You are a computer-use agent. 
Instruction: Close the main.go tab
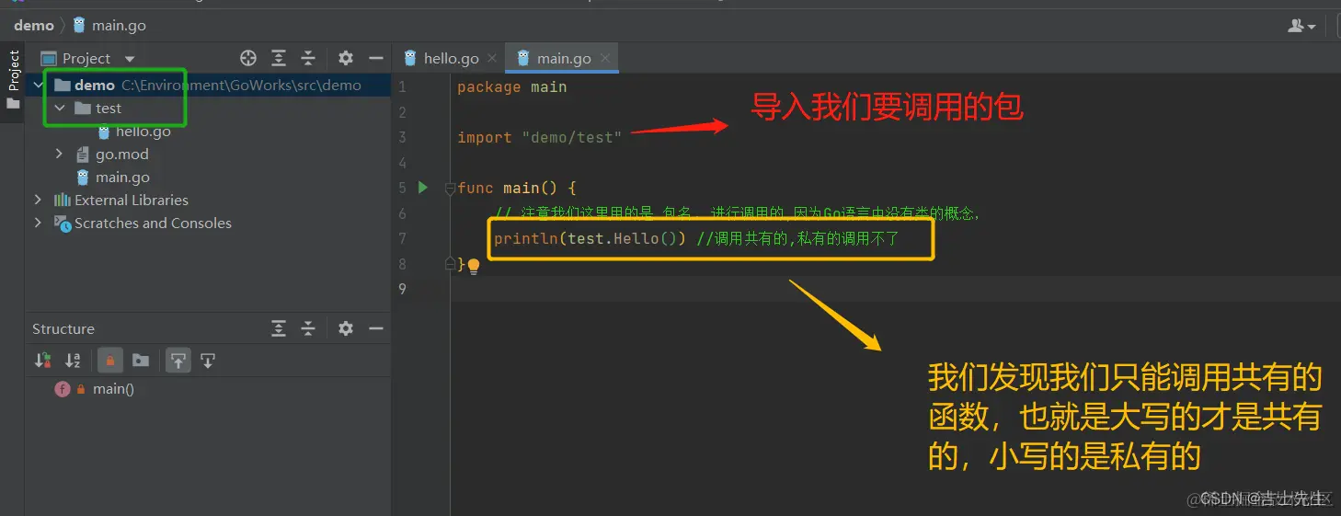pos(605,58)
